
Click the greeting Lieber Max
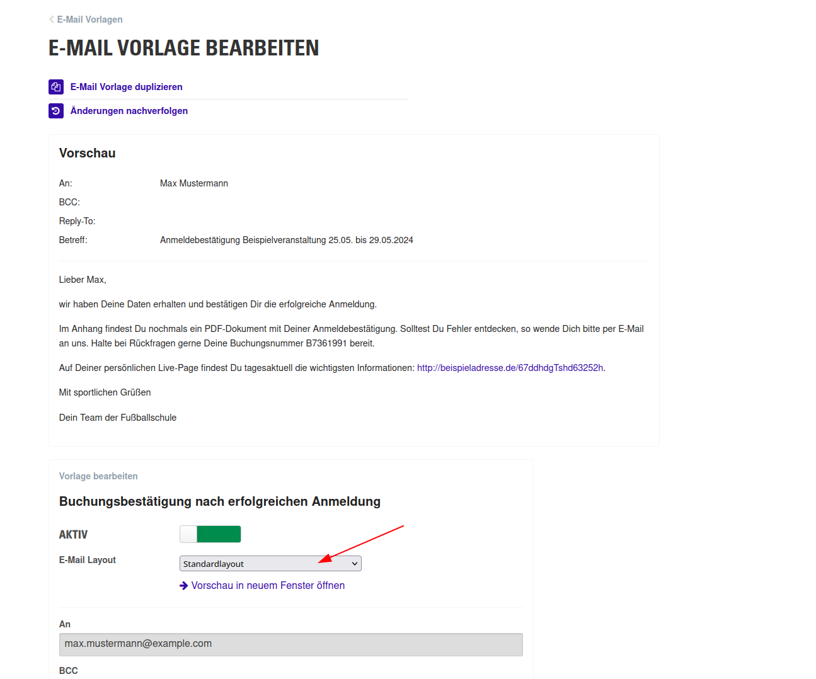click(x=83, y=280)
